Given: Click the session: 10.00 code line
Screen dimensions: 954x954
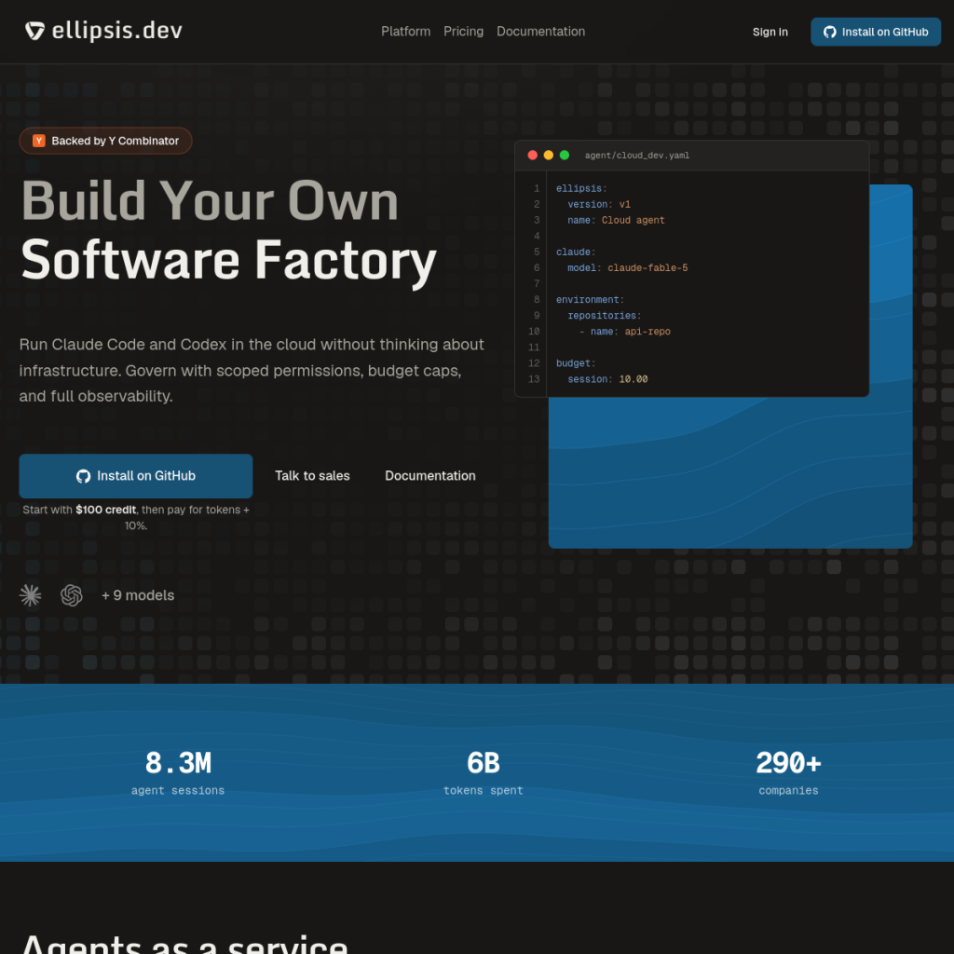Looking at the screenshot, I should pyautogui.click(x=607, y=379).
